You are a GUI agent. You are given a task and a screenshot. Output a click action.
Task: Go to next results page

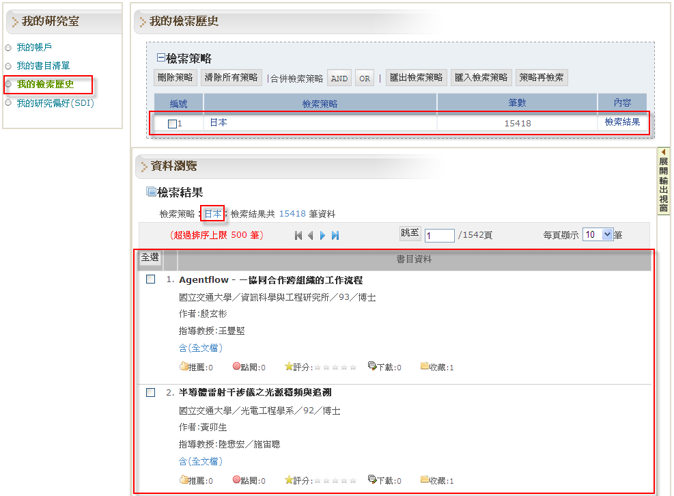322,236
